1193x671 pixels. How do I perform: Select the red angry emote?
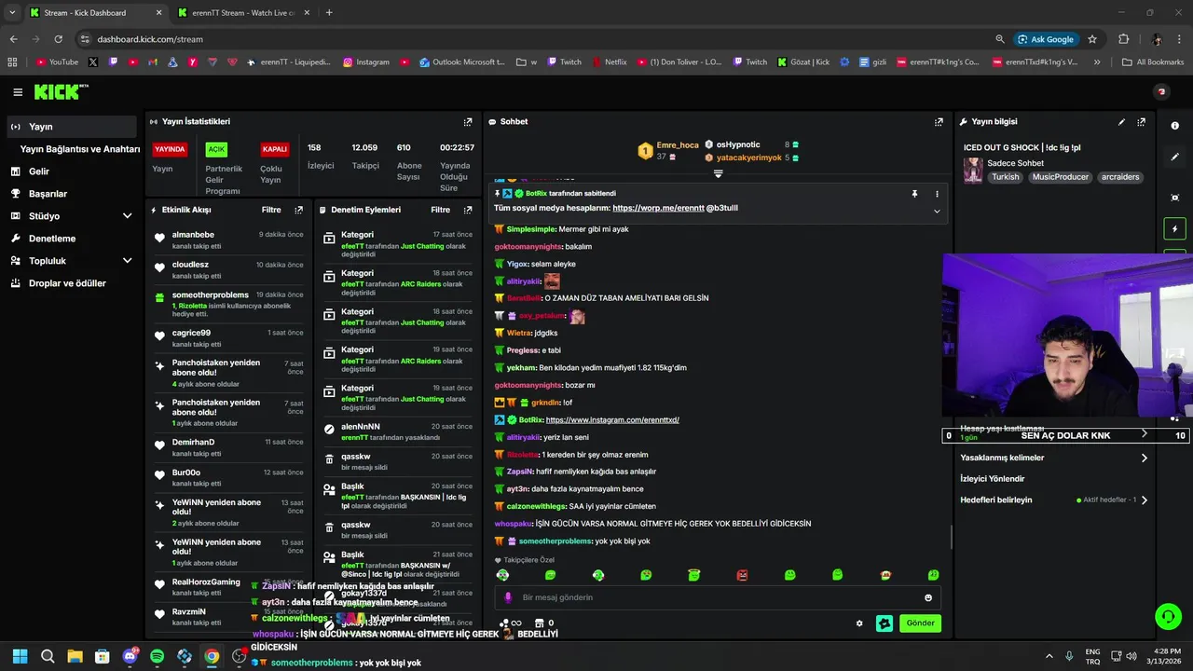click(x=742, y=575)
